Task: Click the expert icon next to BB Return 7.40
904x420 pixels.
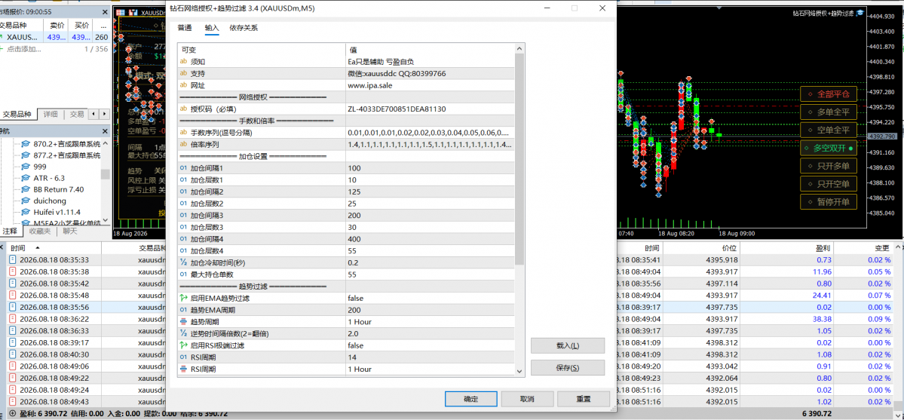Action: 26,189
